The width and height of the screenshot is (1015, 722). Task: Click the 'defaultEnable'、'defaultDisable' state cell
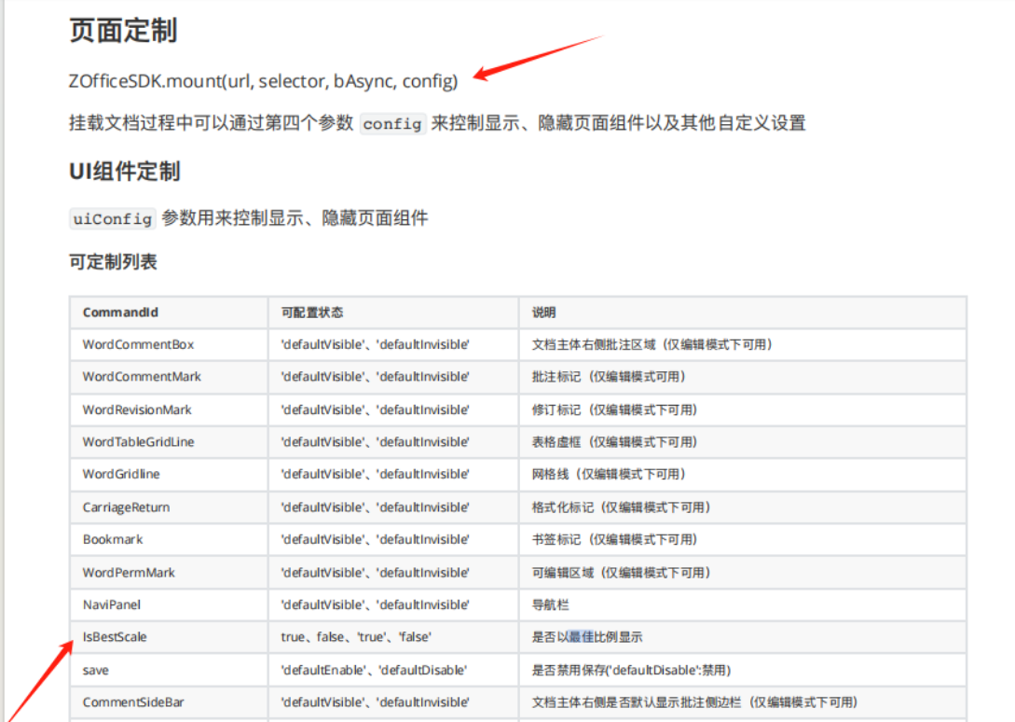pos(374,670)
